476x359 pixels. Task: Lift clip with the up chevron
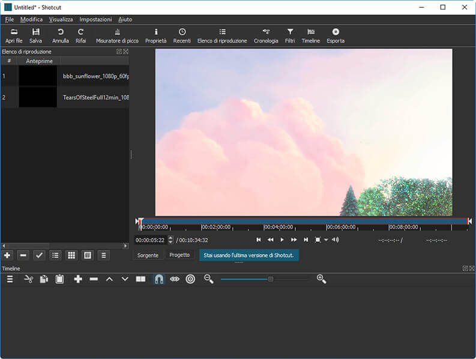(x=110, y=279)
